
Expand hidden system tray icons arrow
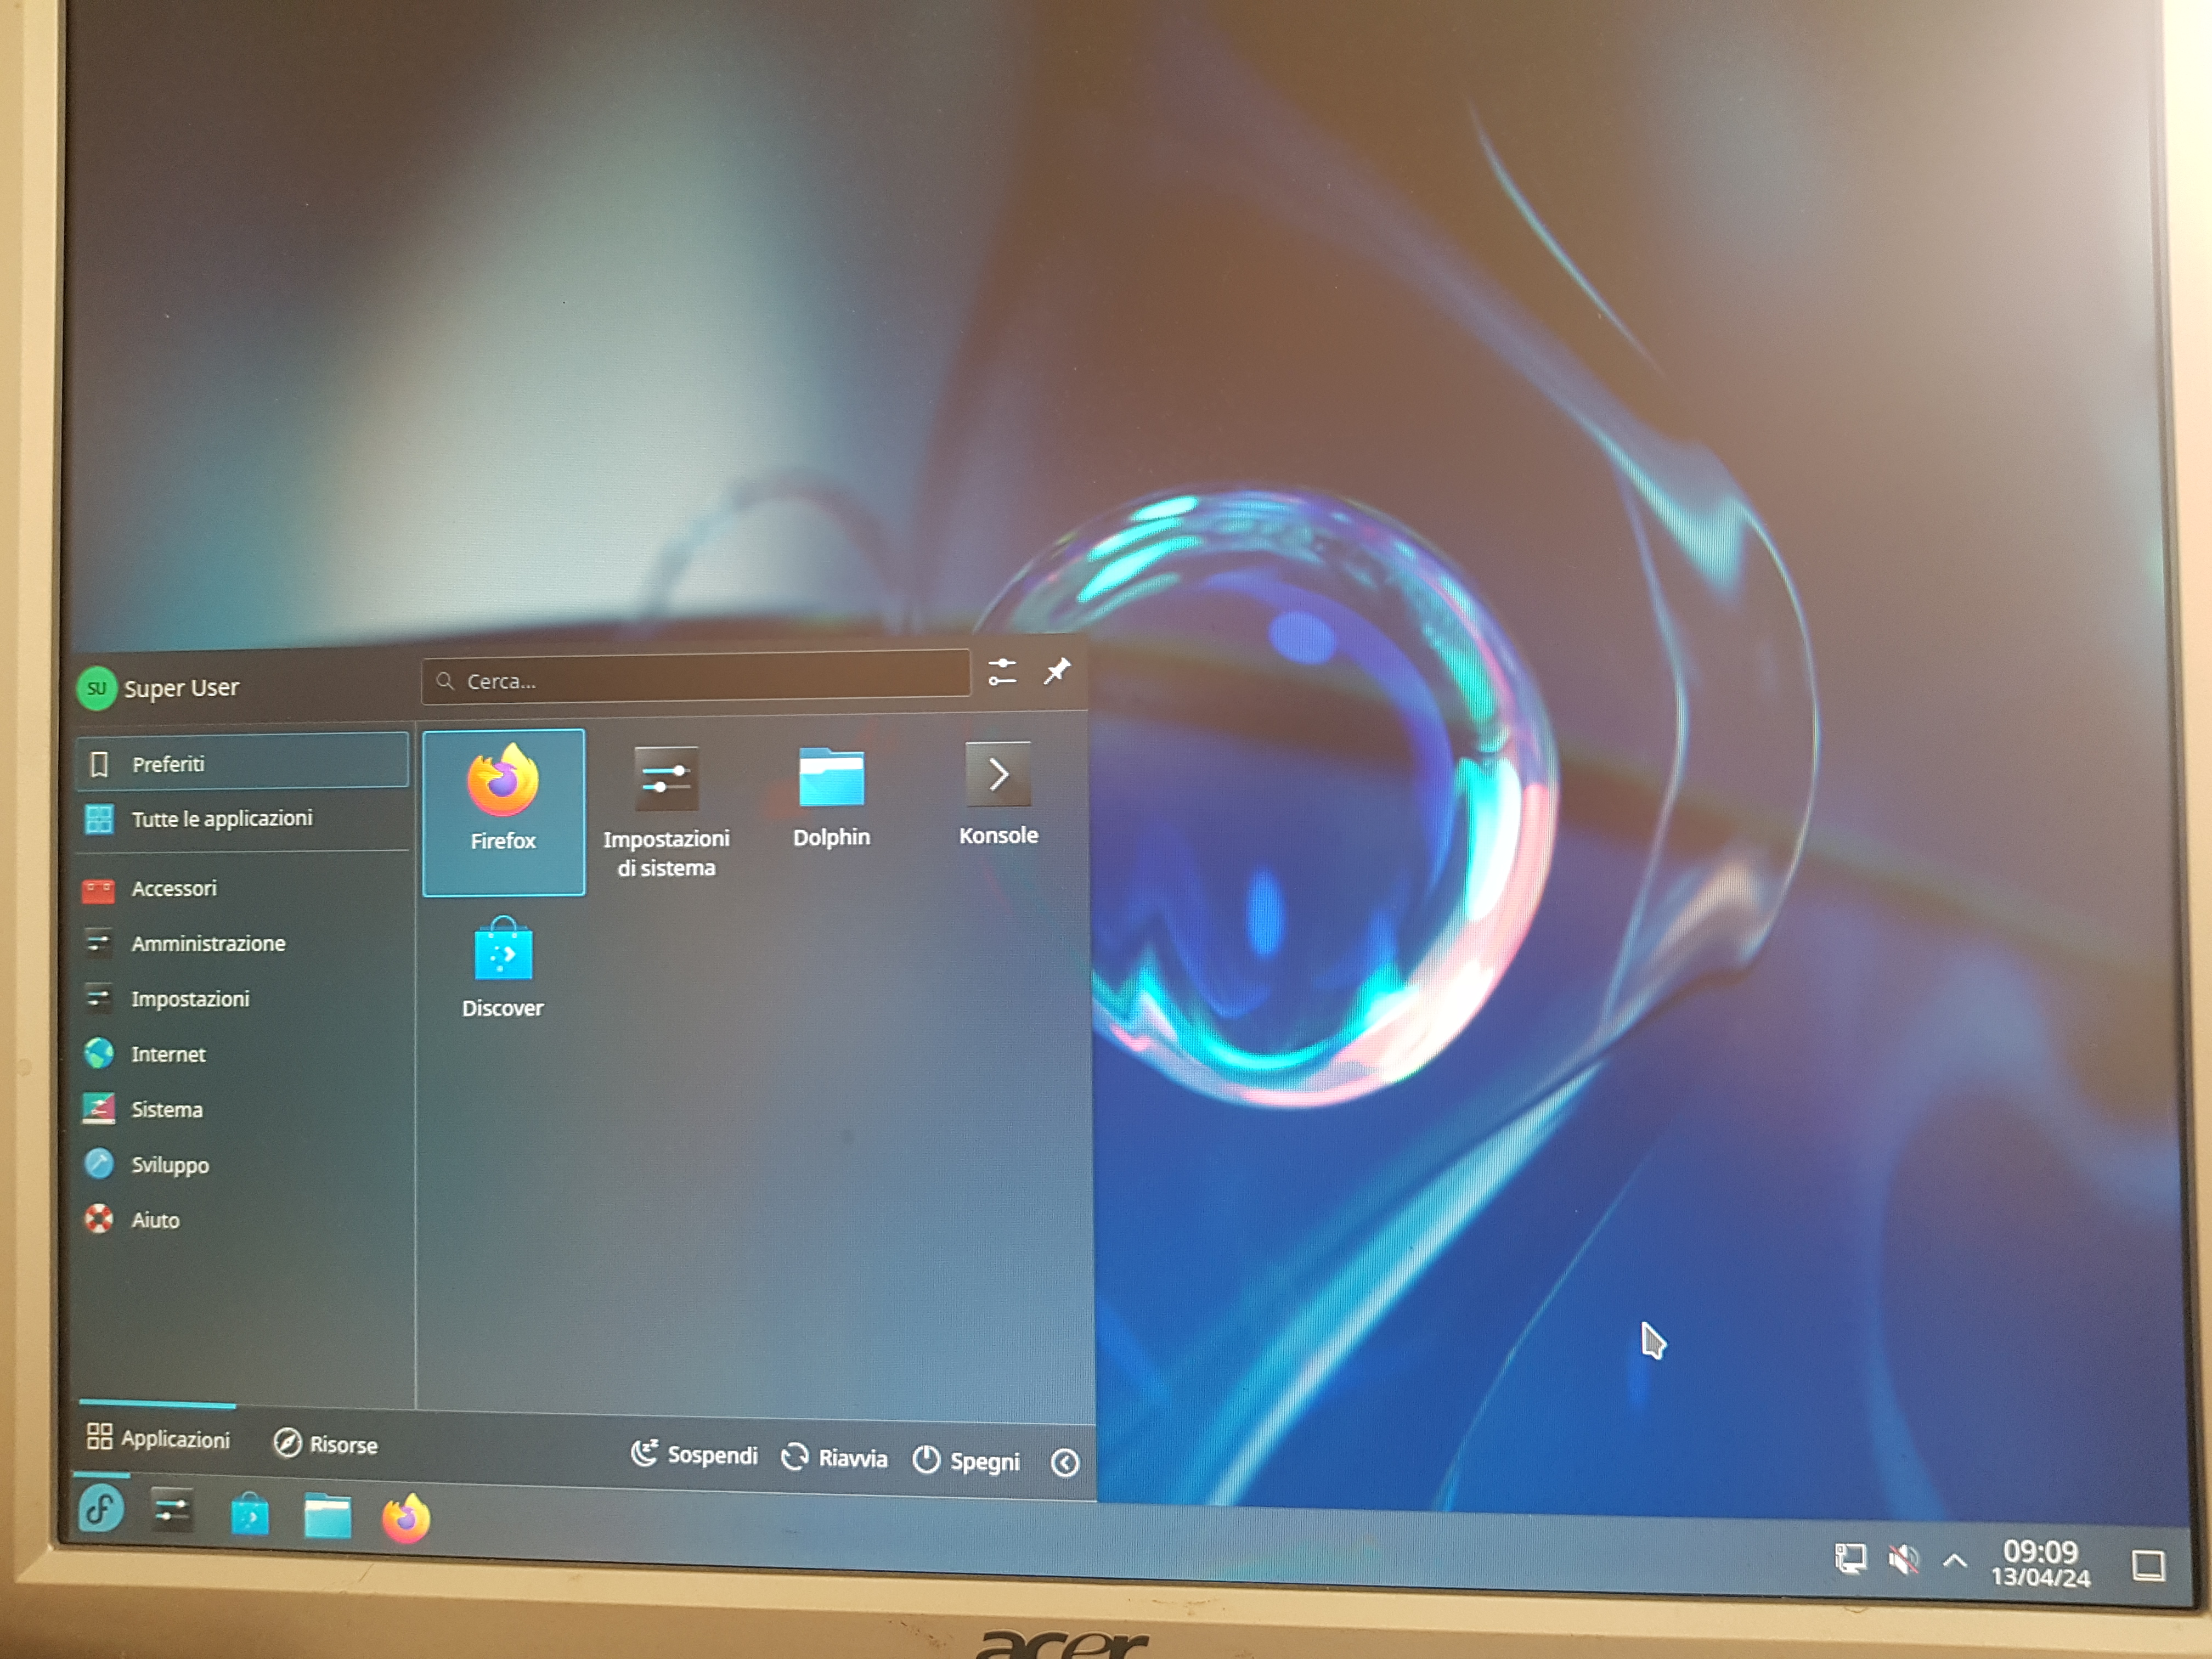point(1955,1560)
